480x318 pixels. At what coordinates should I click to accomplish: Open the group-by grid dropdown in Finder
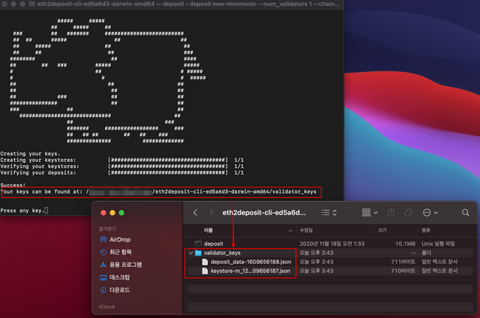coord(370,212)
